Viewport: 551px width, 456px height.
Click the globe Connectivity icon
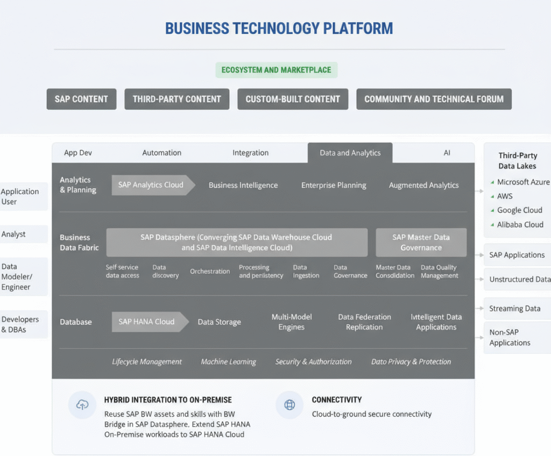289,405
